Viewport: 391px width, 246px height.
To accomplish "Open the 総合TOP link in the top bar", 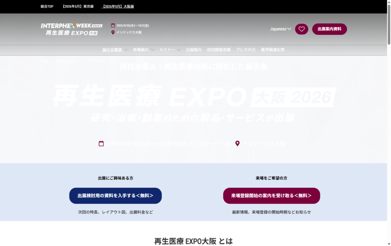I will pos(48,6).
